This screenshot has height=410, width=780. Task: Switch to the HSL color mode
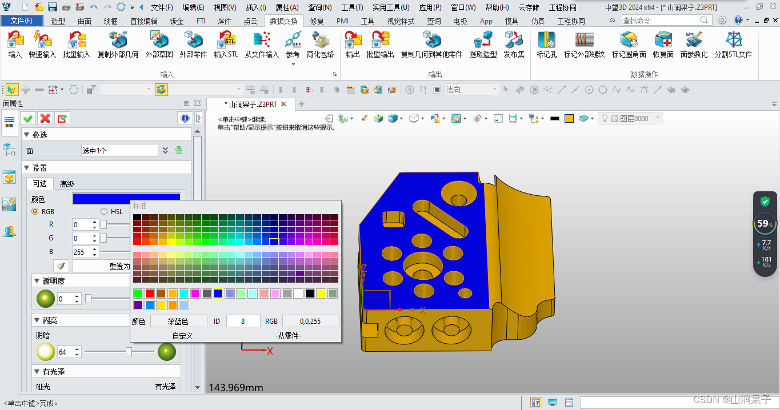tap(103, 211)
